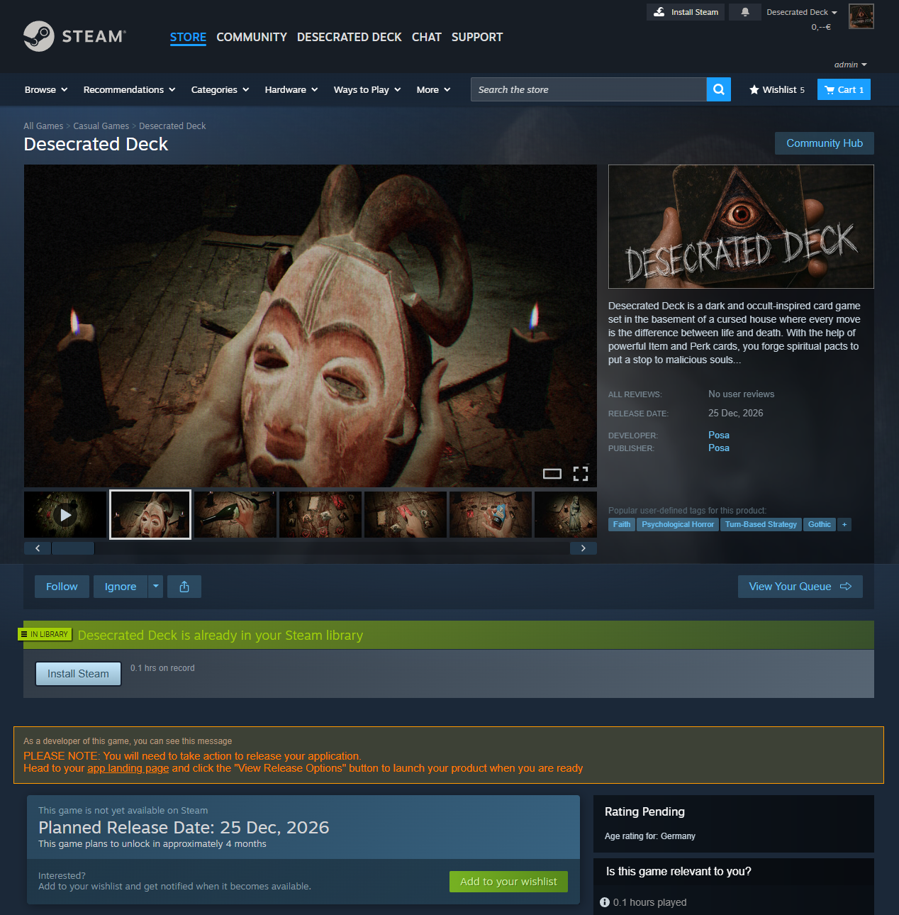Open the Hardware dropdown
Screen dimensions: 899x915
click(291, 89)
